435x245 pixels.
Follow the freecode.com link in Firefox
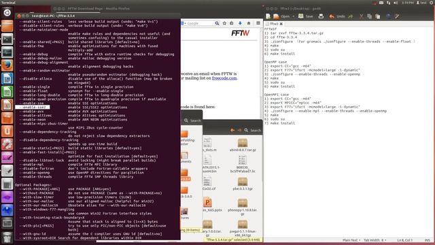coord(224,78)
